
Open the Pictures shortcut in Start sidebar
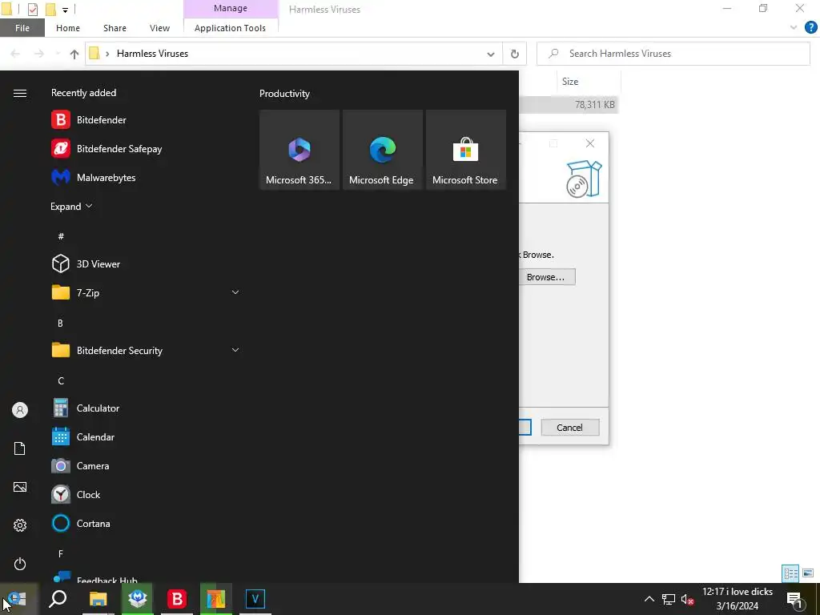point(20,487)
